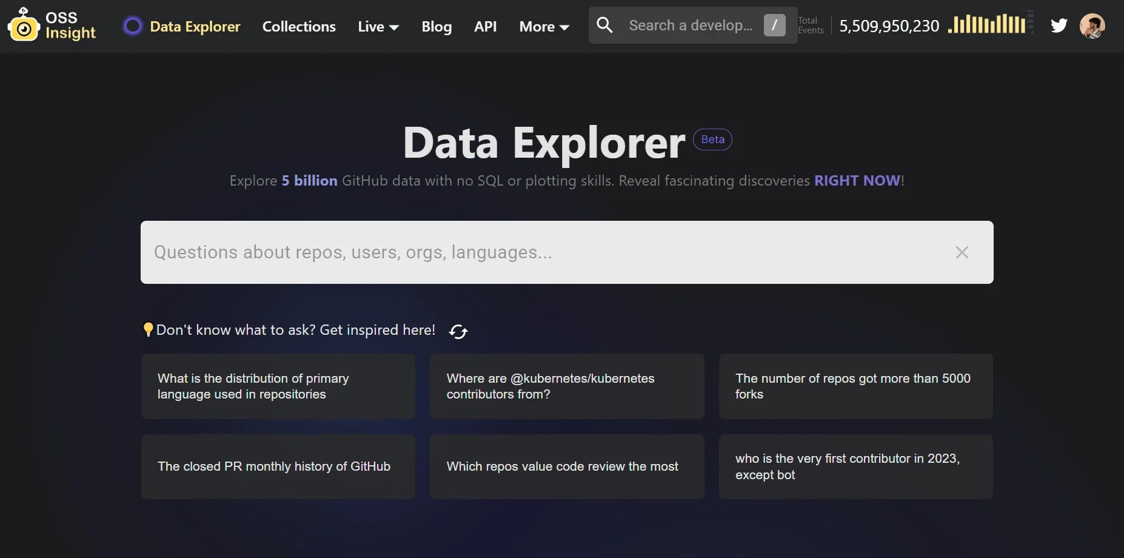Screen dimensions: 1124x558
Task: Open the More dropdown menu
Action: [543, 27]
